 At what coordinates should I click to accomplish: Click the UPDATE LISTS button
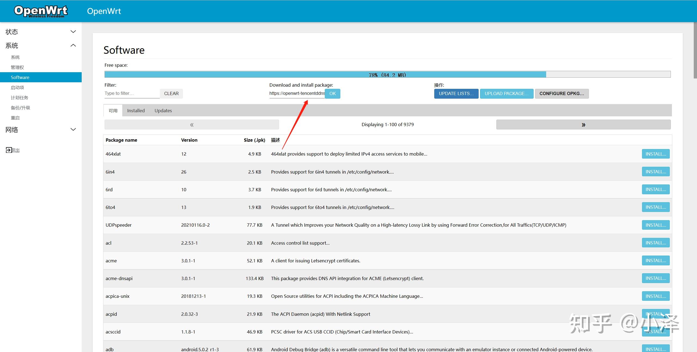[x=456, y=93]
